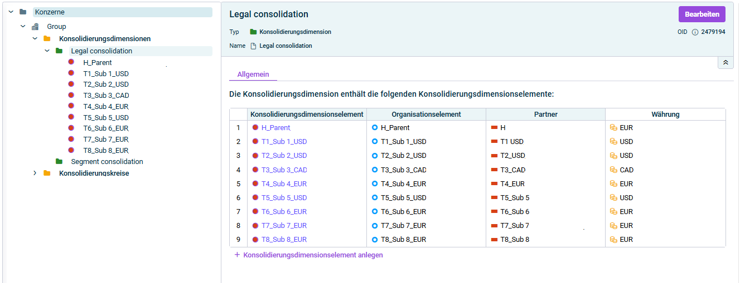This screenshot has width=740, height=283.
Task: Collapse the Group tree node chevron
Action: point(23,27)
